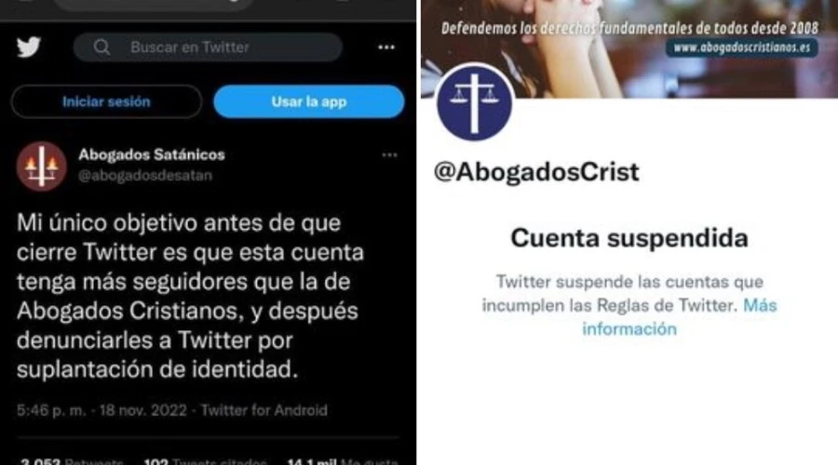Click the Usar la app button

309,101
